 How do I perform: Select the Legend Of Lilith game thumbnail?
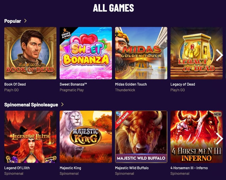point(30,137)
